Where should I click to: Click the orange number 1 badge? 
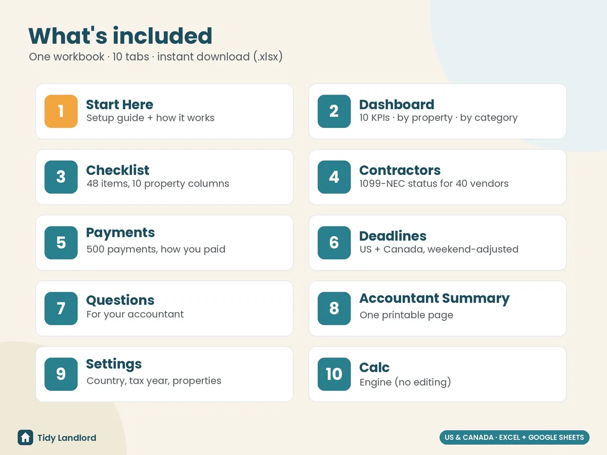pyautogui.click(x=61, y=111)
